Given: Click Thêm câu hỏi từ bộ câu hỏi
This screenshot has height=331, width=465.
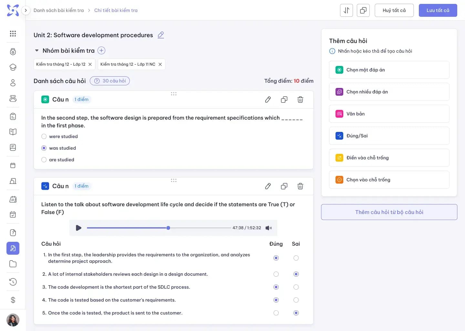Looking at the screenshot, I should click(x=389, y=212).
